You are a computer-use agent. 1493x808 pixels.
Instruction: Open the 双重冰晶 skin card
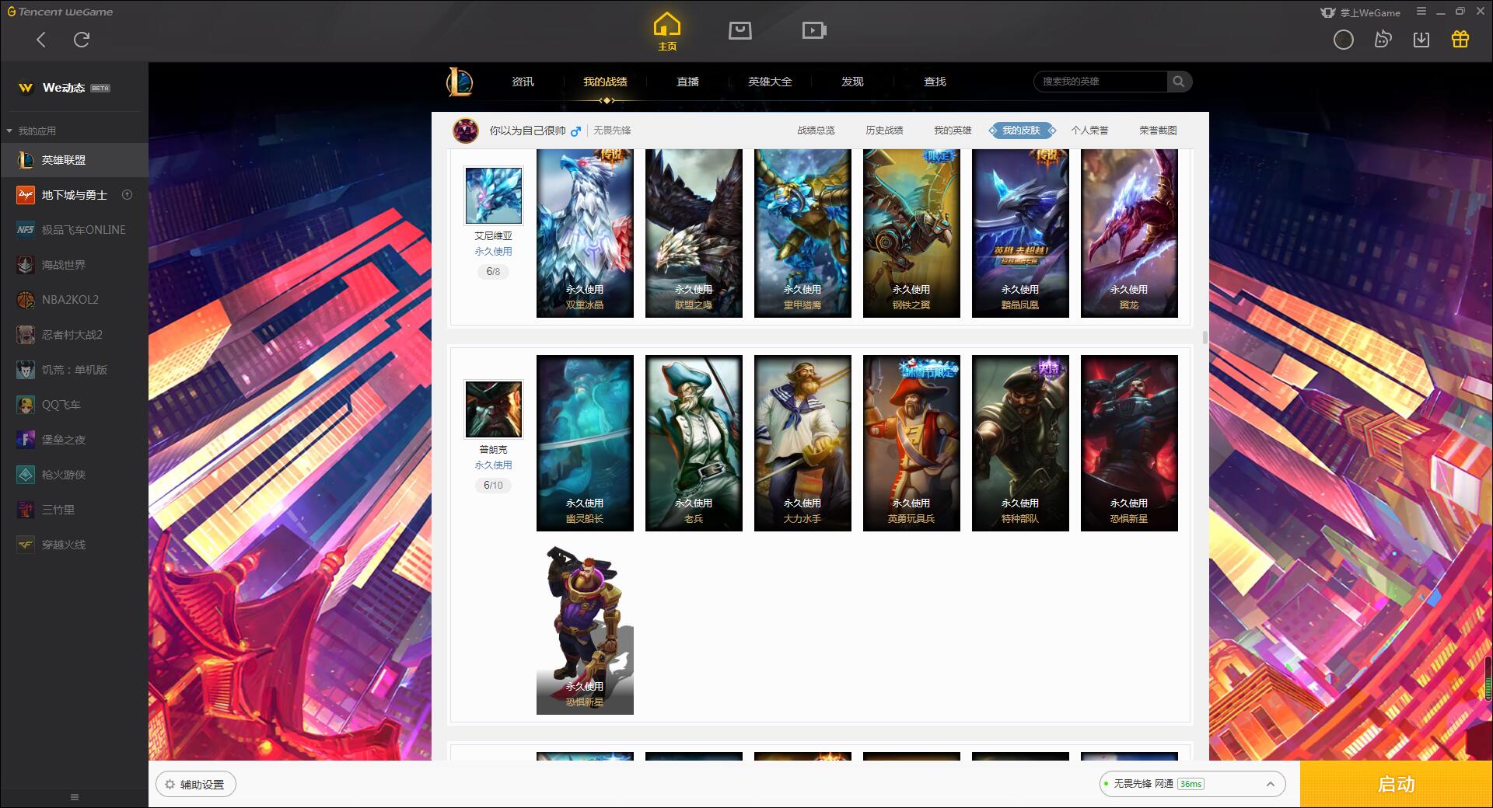pyautogui.click(x=585, y=233)
